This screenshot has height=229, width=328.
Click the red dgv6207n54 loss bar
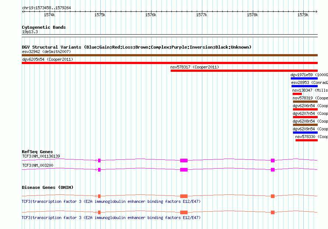[306, 117]
